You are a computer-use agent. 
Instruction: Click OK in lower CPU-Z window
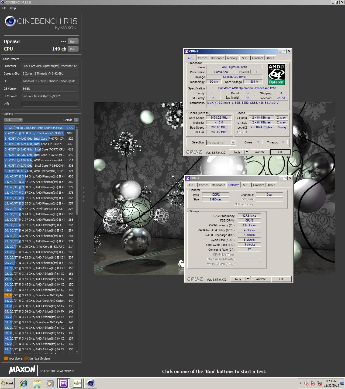click(281, 279)
